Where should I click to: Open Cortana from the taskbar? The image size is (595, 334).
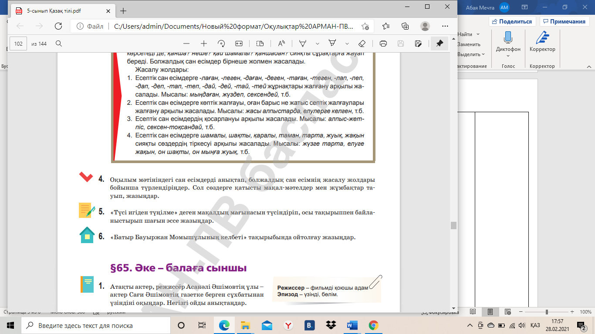181,325
